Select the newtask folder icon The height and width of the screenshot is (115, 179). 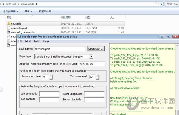tap(8, 24)
